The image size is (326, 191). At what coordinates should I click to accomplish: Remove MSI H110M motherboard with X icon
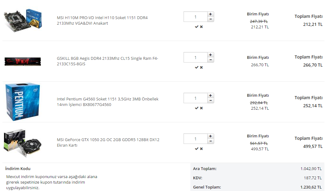pyautogui.click(x=201, y=27)
